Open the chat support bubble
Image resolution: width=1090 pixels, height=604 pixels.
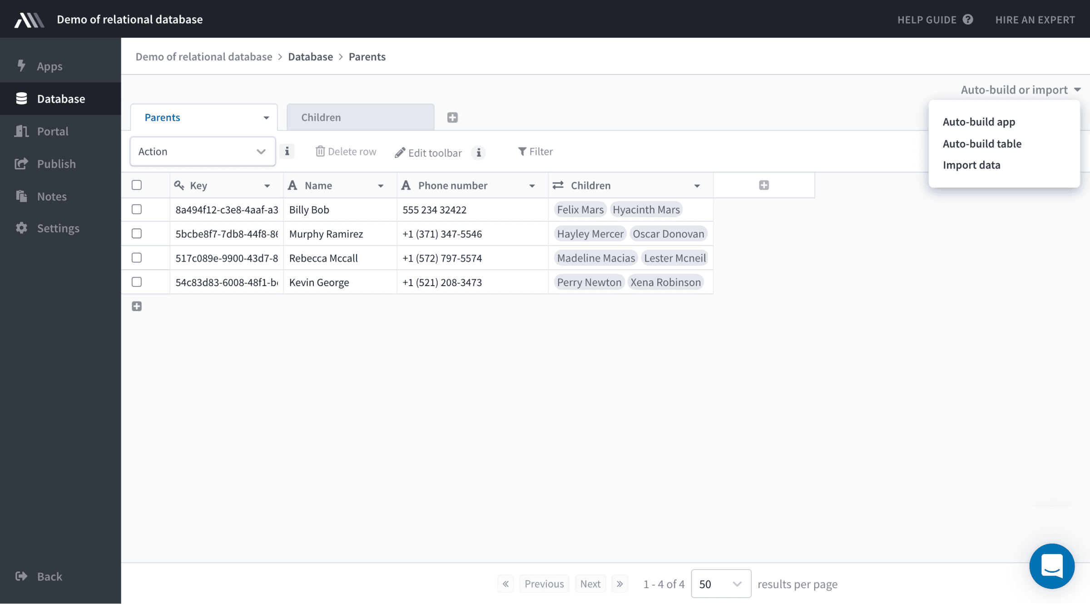[x=1052, y=566]
